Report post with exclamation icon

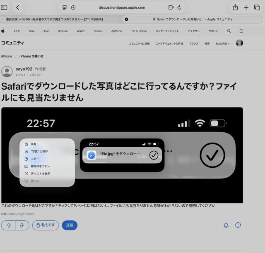(x=238, y=225)
